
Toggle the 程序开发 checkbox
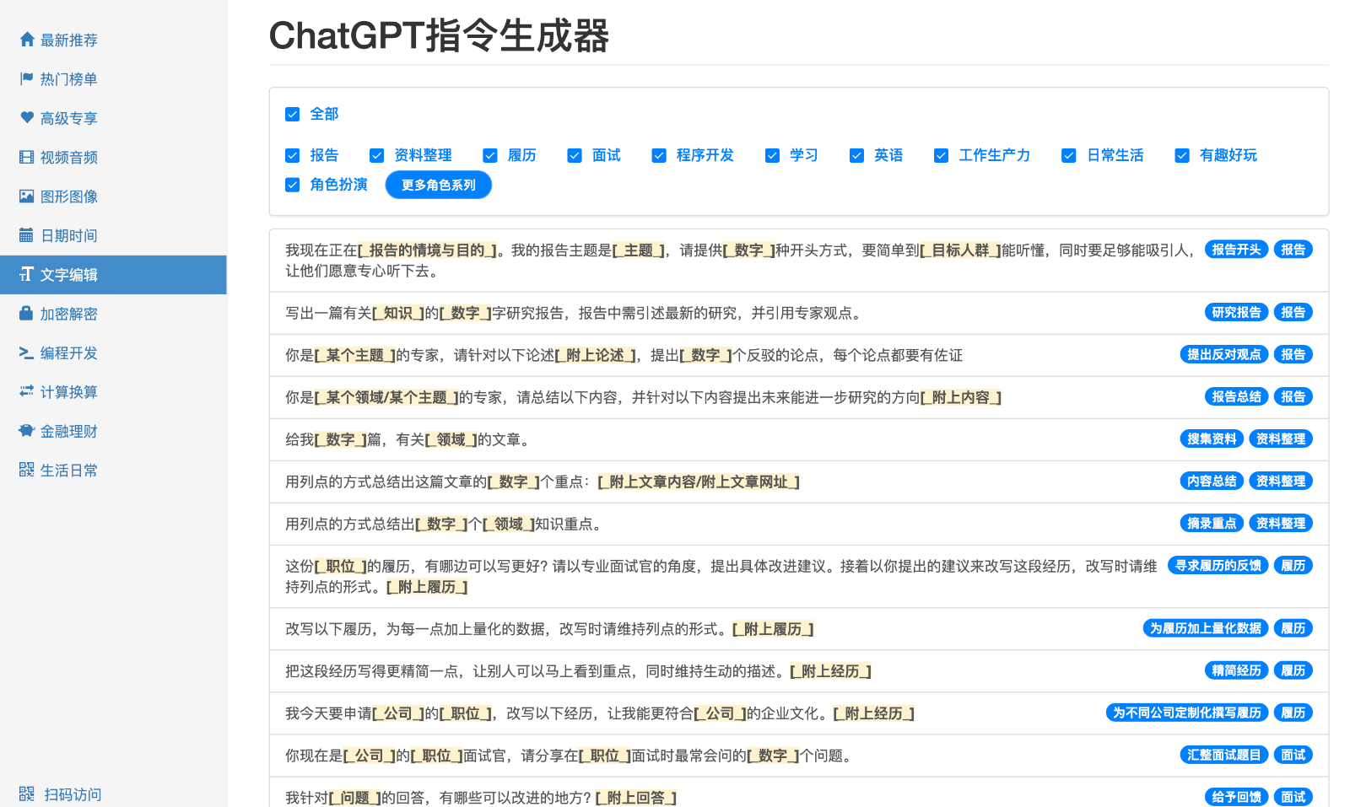659,155
